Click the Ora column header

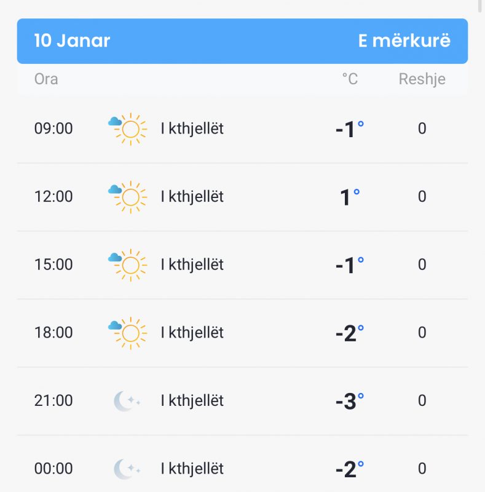(46, 79)
